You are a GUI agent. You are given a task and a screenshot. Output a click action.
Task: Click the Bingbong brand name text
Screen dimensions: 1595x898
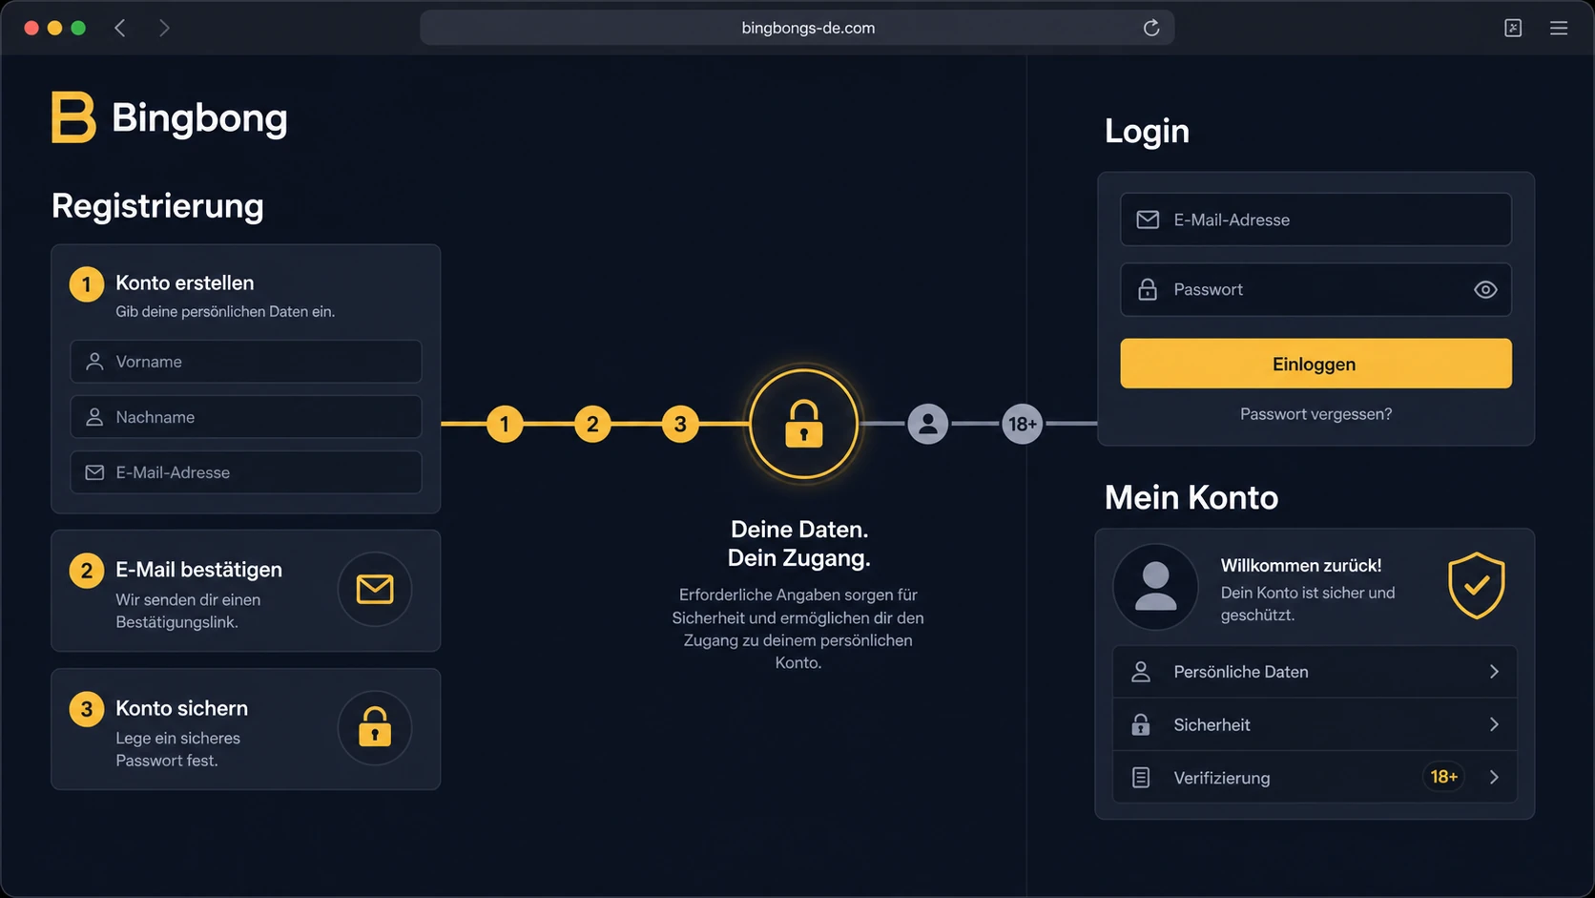(199, 118)
